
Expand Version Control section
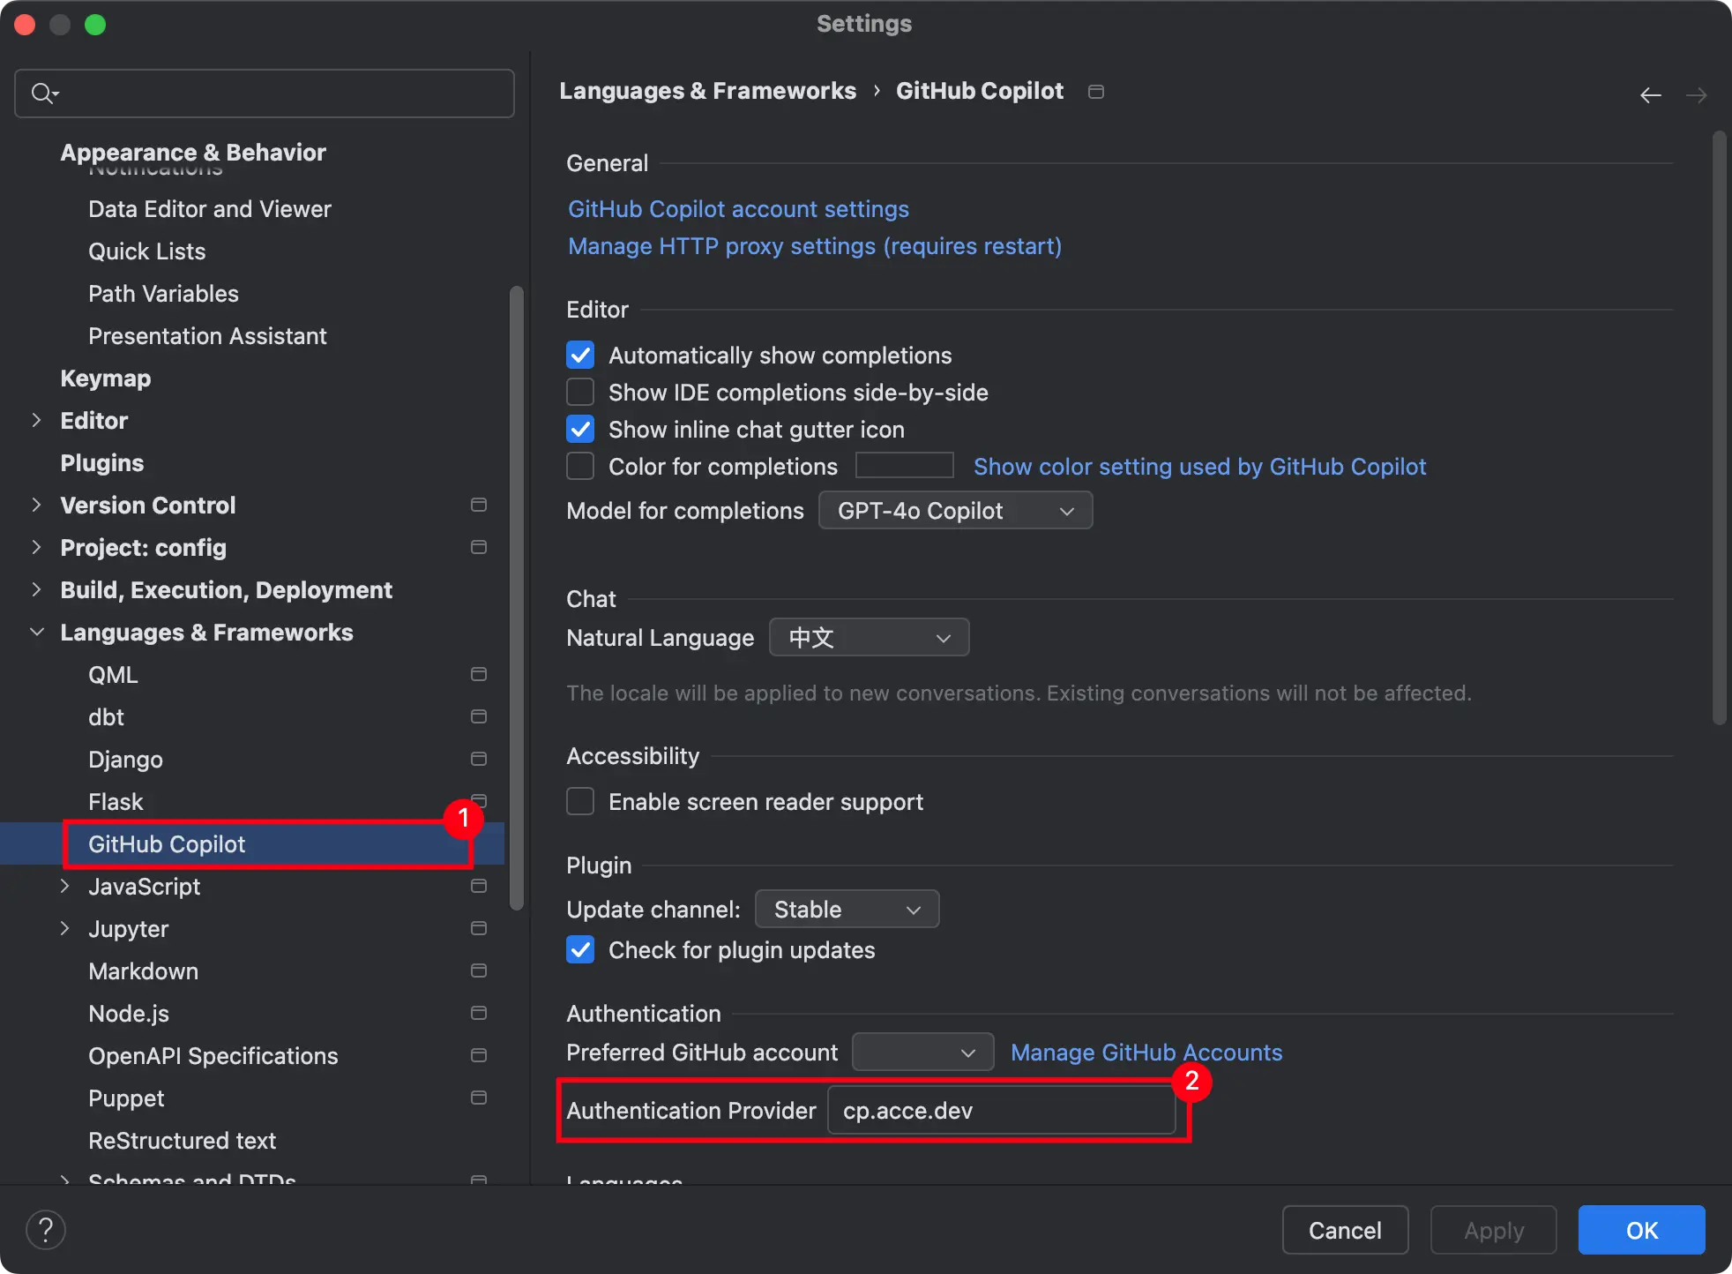(36, 505)
